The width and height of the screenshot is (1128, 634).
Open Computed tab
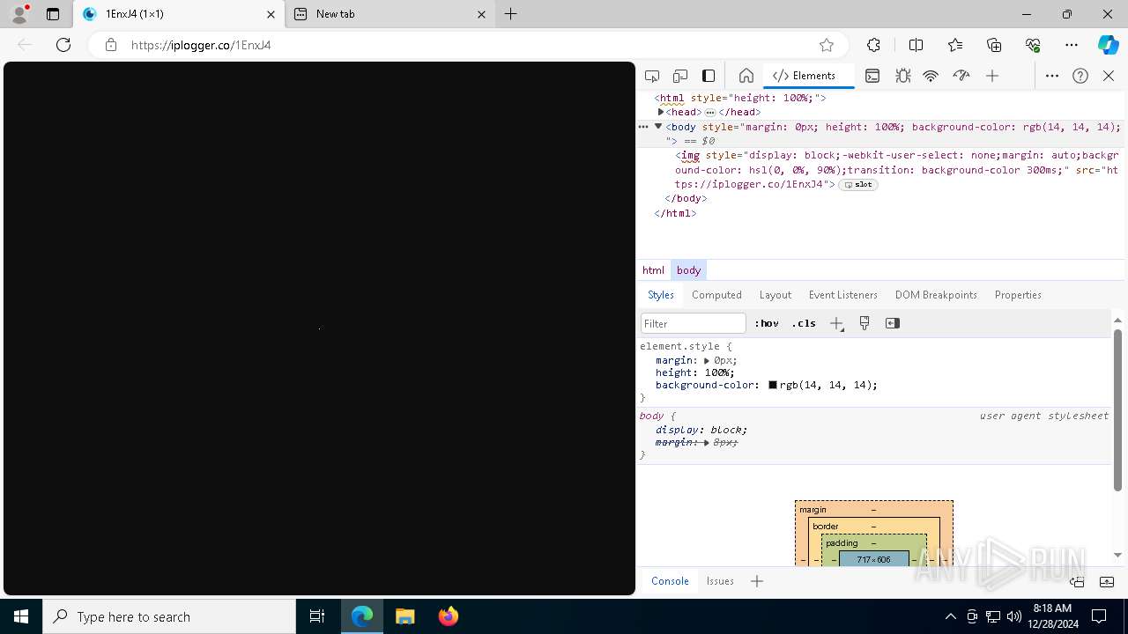716,295
